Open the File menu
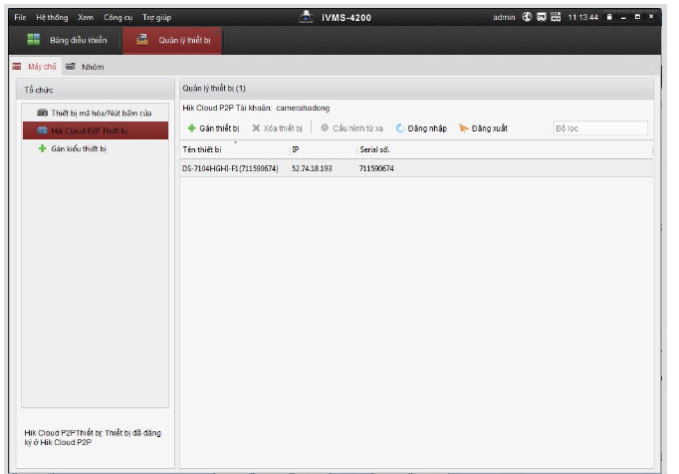This screenshot has height=474, width=679. point(20,17)
